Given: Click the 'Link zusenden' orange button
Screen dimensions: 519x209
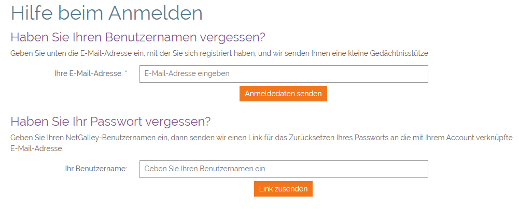Looking at the screenshot, I should pyautogui.click(x=283, y=189).
